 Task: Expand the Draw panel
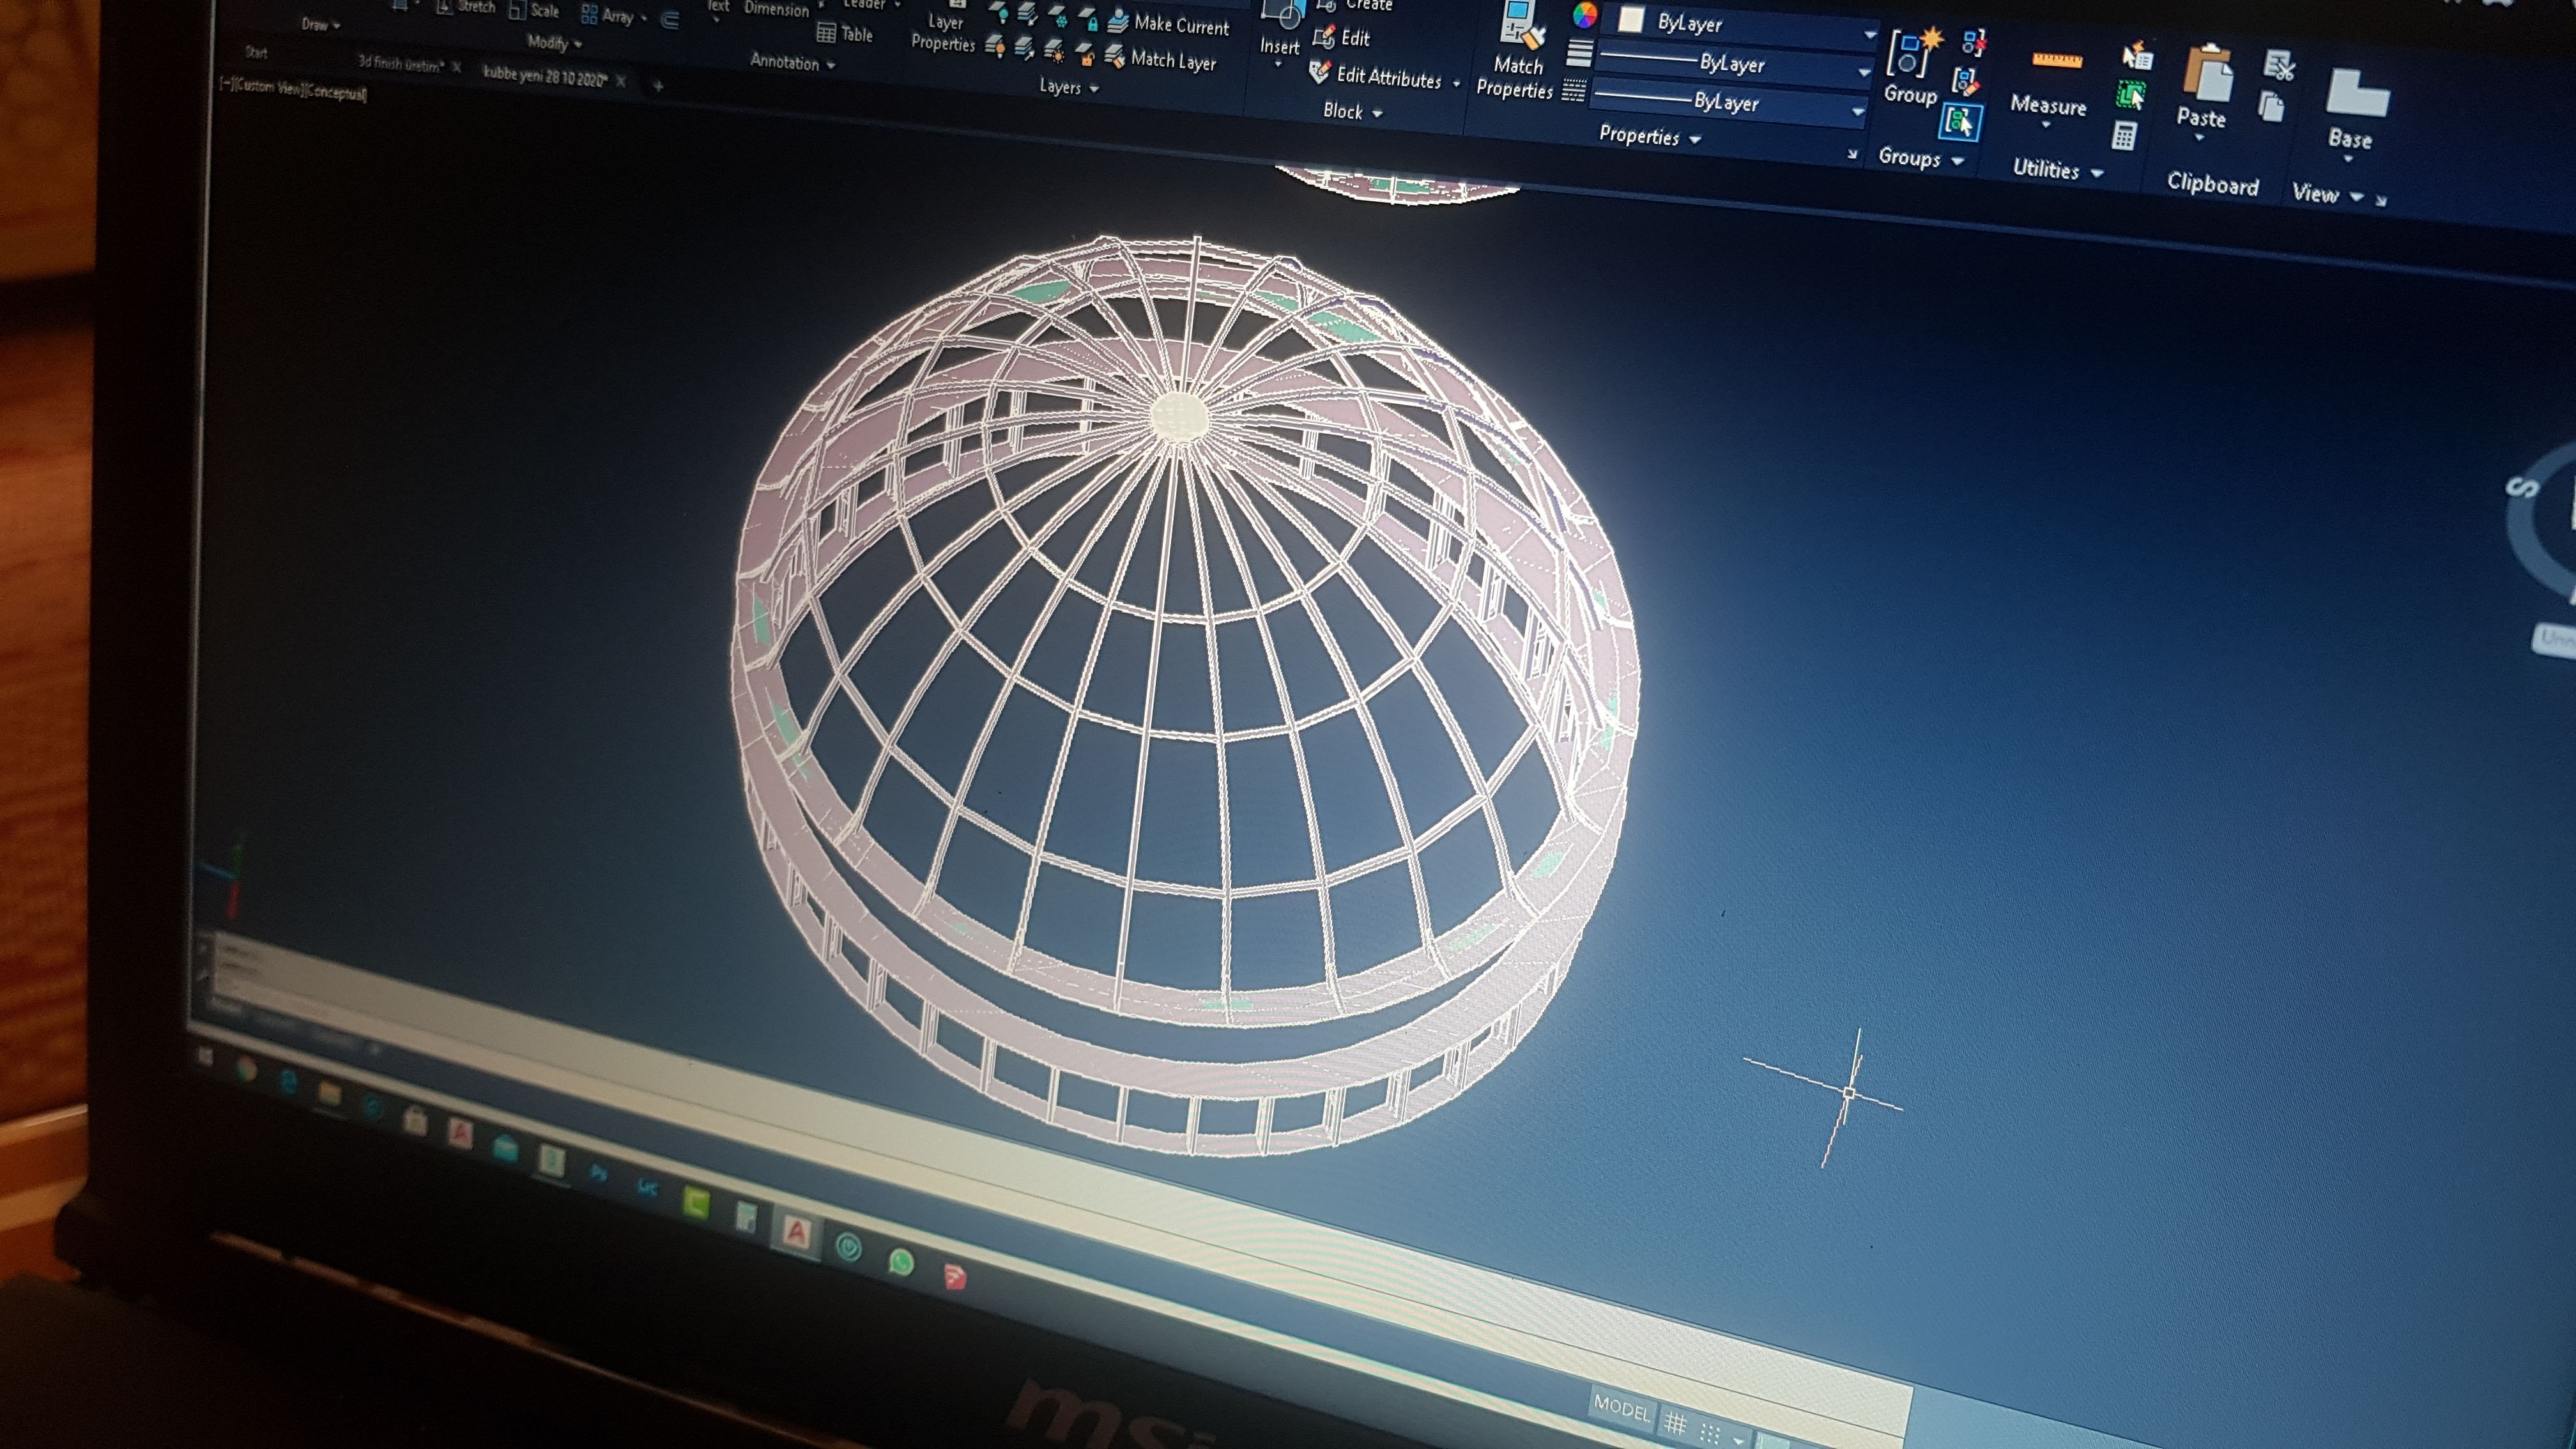coord(321,24)
